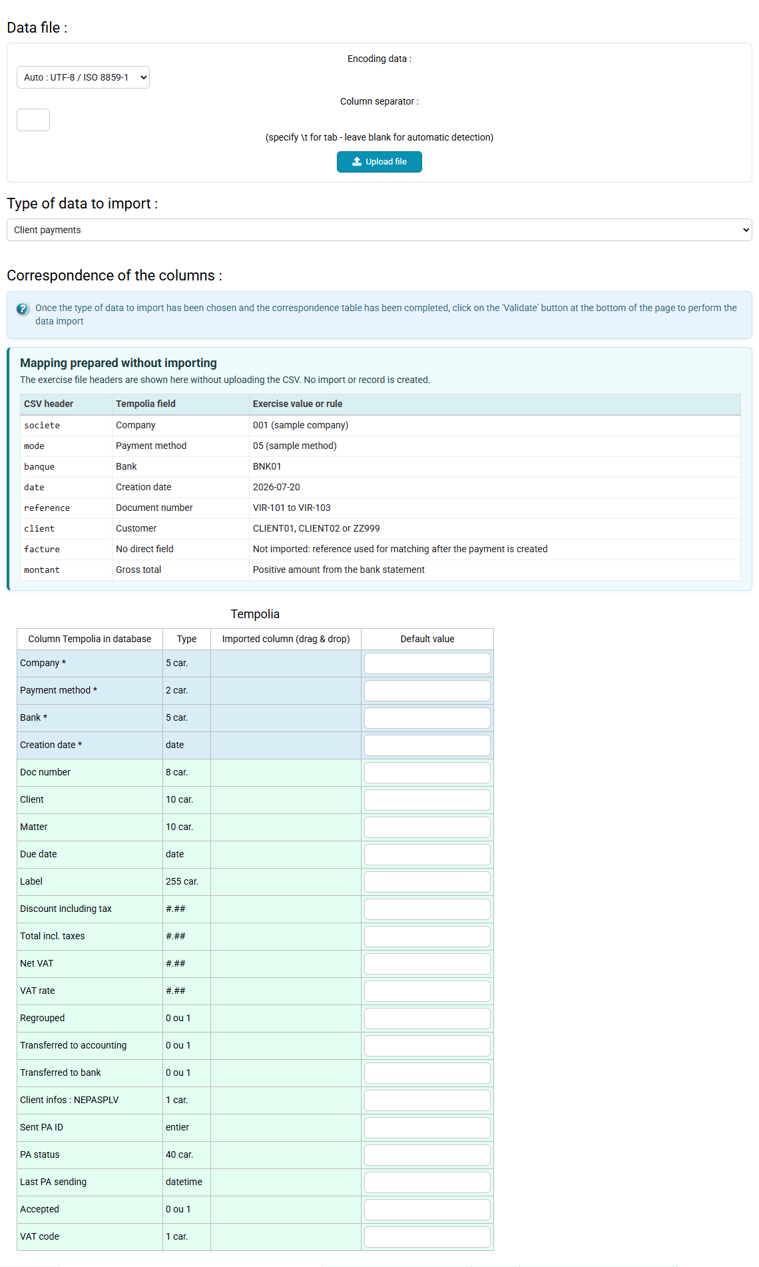Screen dimensions: 759x1267
Task: Click the 'Default value' column header
Action: (x=427, y=639)
